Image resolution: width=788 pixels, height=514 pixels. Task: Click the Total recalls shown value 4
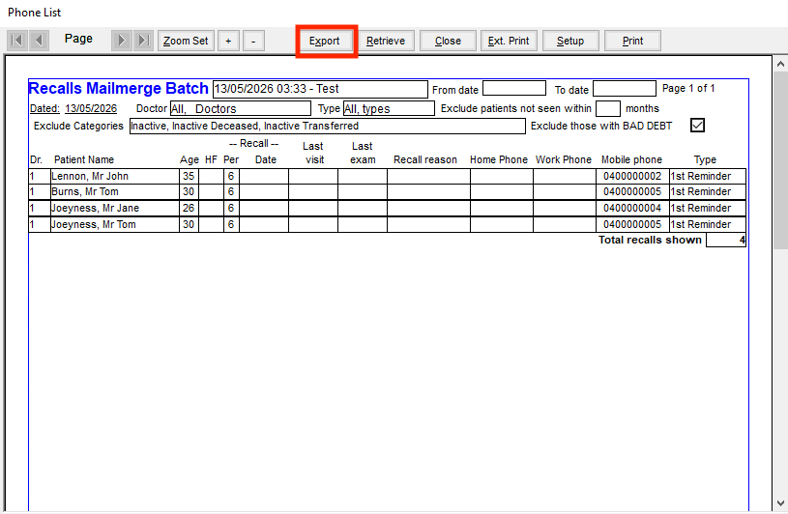[x=726, y=240]
